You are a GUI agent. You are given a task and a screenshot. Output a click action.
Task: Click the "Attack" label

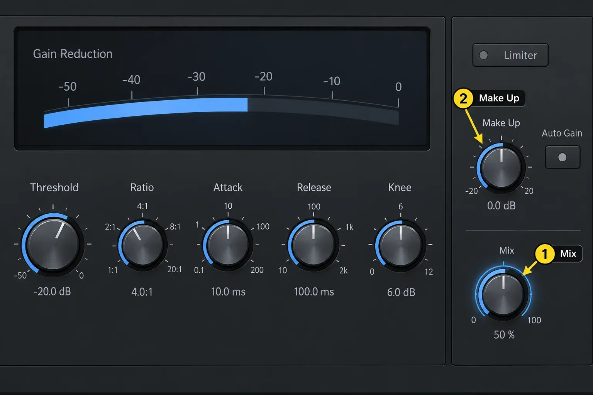click(x=228, y=187)
